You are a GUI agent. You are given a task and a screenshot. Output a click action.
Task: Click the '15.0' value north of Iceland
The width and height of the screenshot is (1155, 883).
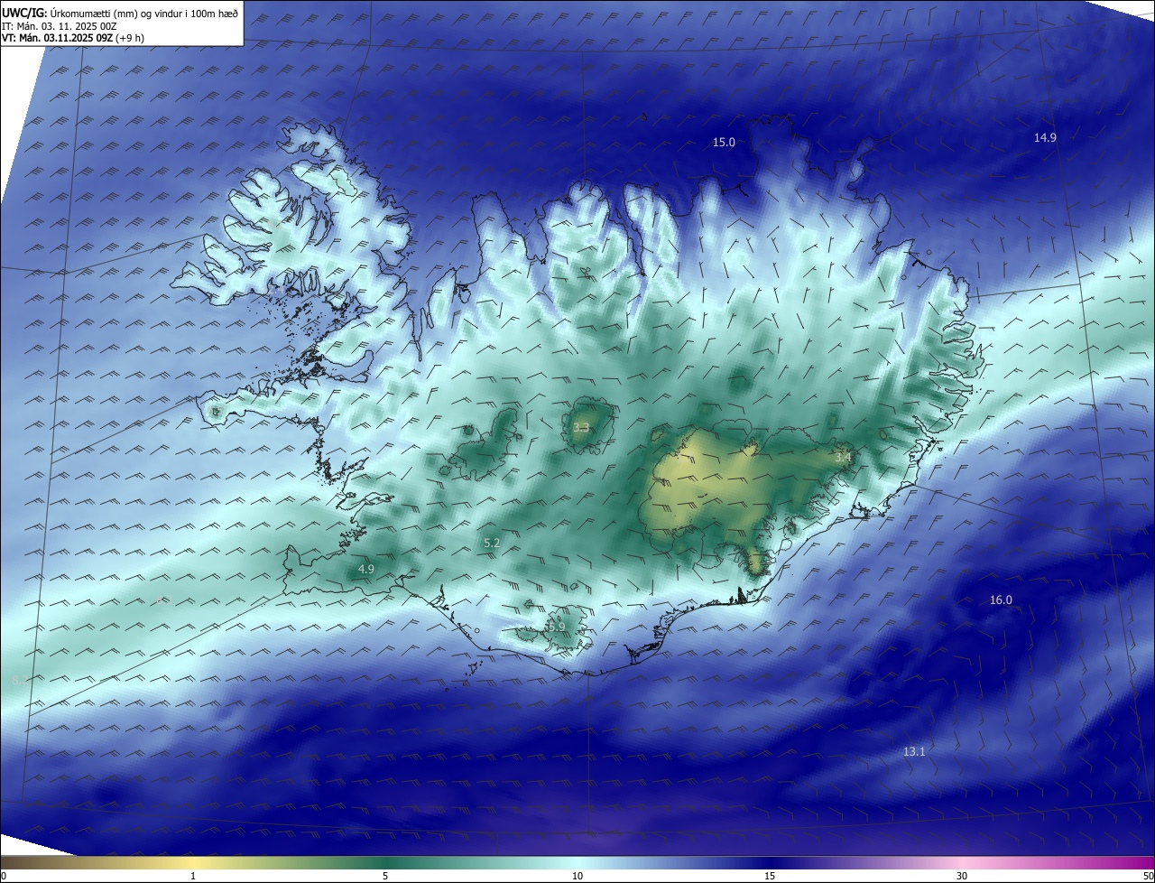coord(724,143)
